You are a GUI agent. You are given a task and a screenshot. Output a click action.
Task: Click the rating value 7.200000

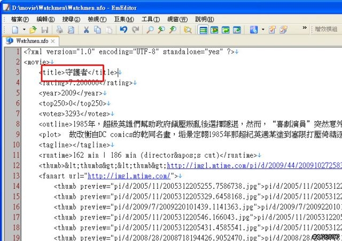pyautogui.click(x=84, y=83)
